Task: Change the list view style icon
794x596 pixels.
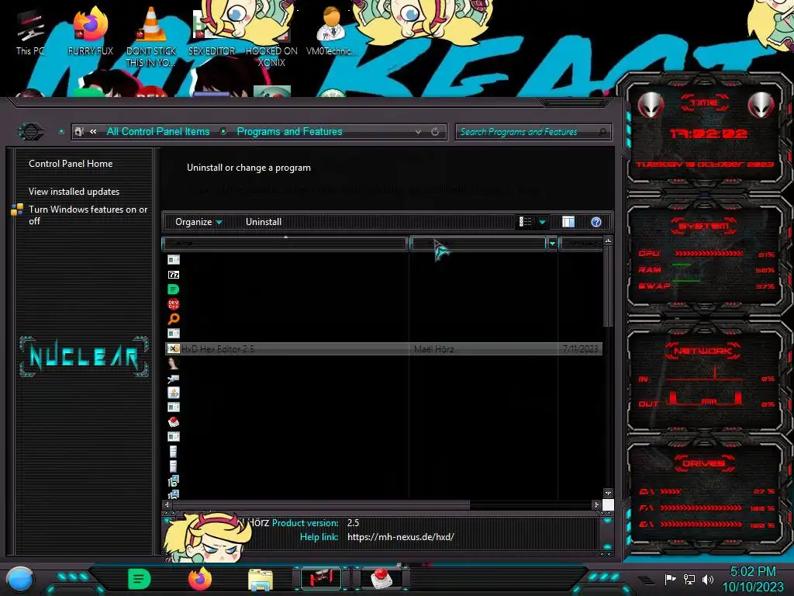Action: (526, 222)
